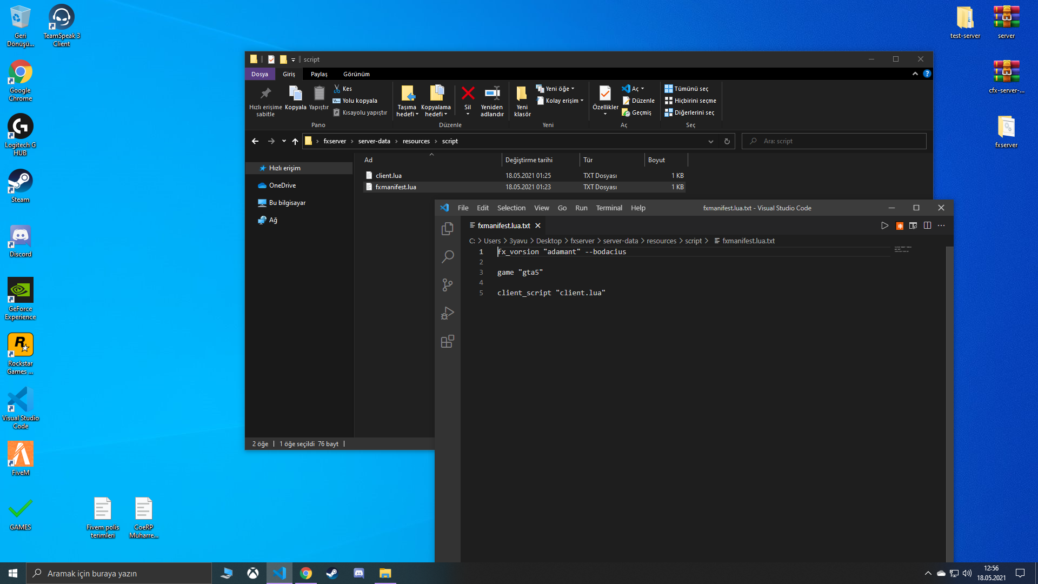Open the Search icon in the activity bar
Viewport: 1038px width, 584px height.
[x=447, y=256]
